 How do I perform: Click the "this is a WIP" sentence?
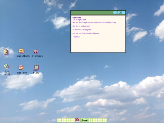coord(94,22)
